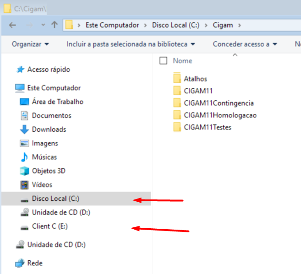Click the Área de Trabalho desktop icon

tap(24, 102)
